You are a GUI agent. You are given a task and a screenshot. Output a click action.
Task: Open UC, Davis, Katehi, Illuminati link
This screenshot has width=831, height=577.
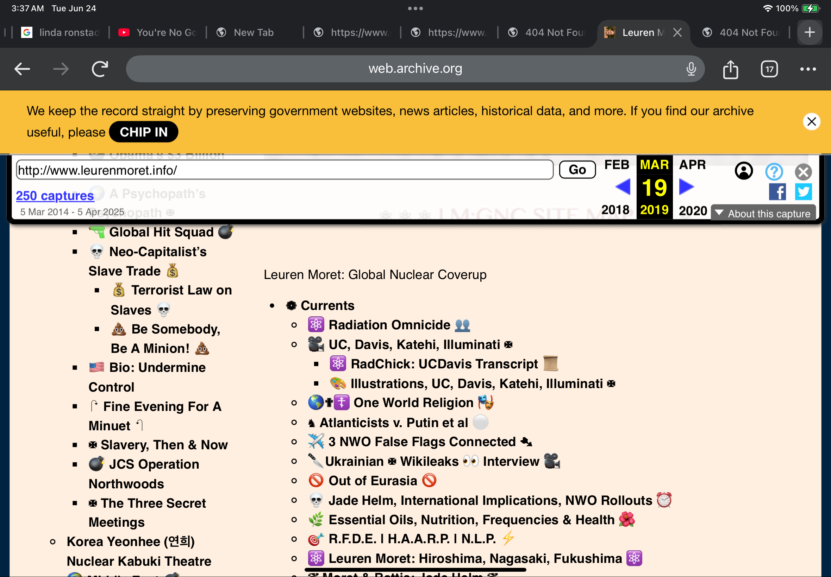[x=410, y=344]
